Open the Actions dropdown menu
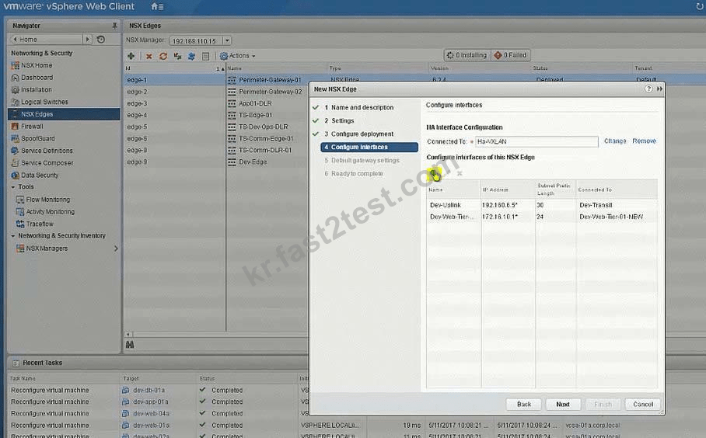 [x=238, y=56]
